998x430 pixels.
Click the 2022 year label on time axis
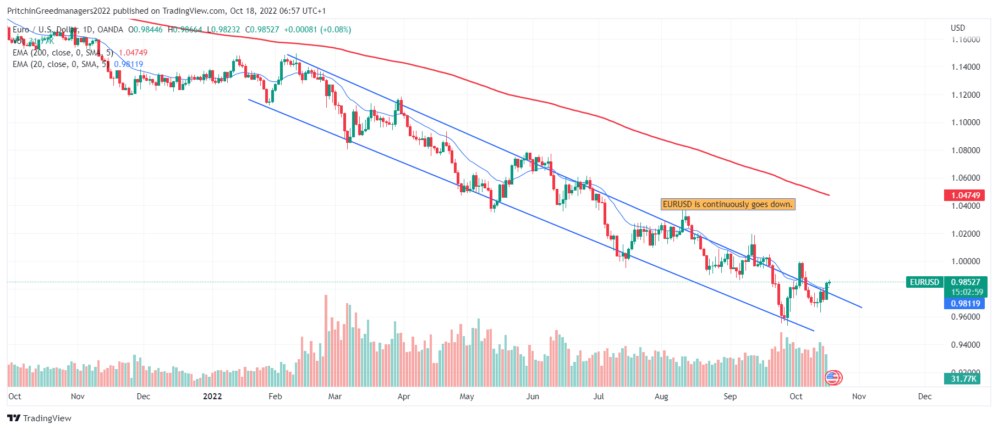tap(212, 397)
